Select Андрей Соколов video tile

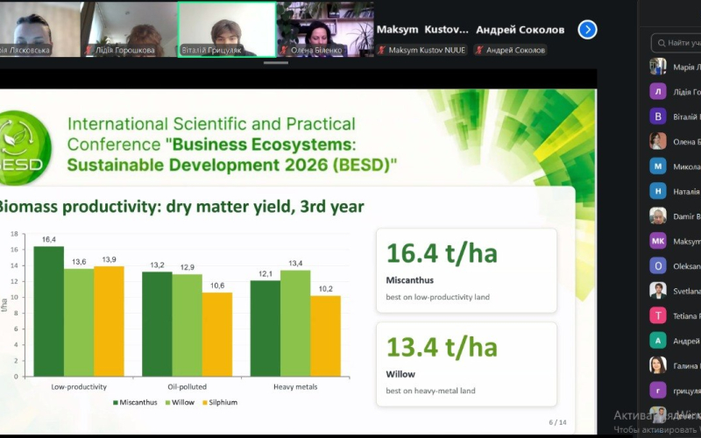(520, 30)
